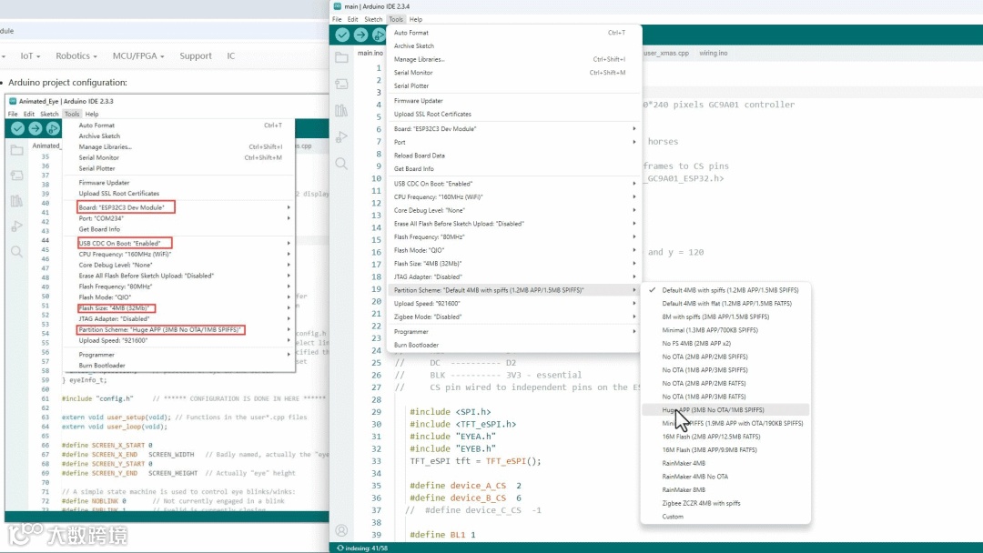Screen dimensions: 983x553
Task: Select Upload SSL Root Certificates in main menu
Action: pos(514,114)
